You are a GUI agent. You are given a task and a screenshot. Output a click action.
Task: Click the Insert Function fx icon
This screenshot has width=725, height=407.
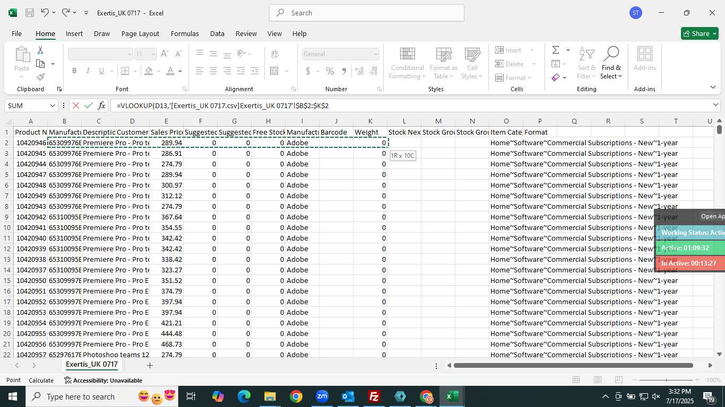pos(102,105)
